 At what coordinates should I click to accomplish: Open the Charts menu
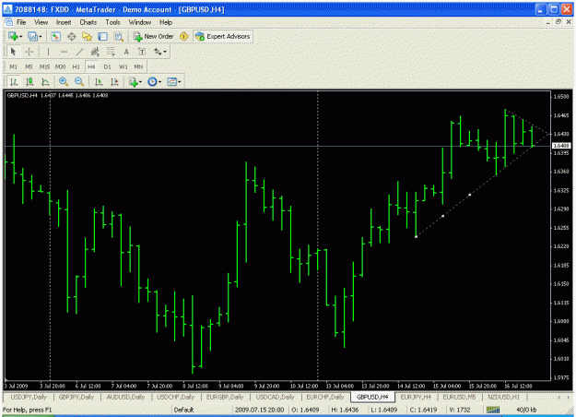point(88,22)
